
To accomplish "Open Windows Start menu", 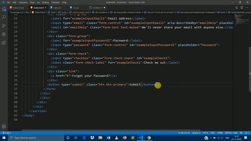I will coord(4,137).
